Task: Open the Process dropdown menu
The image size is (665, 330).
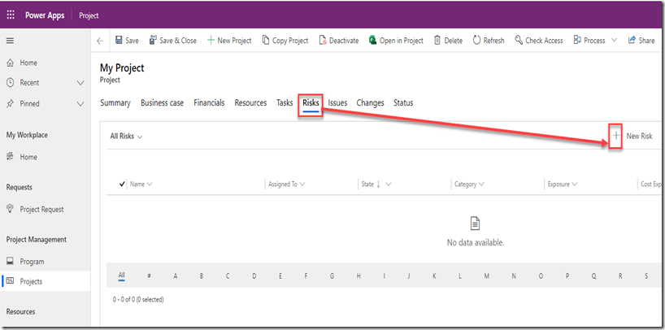Action: click(x=613, y=41)
